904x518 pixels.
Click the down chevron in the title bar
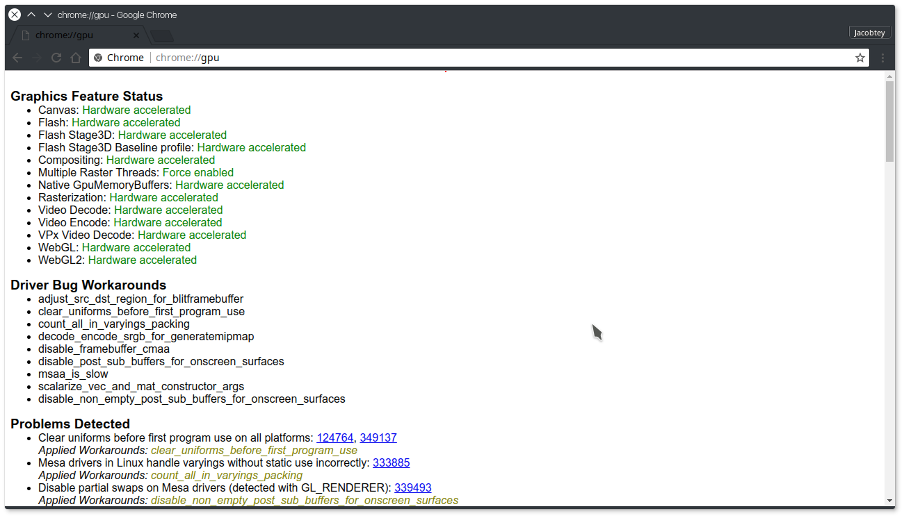(x=47, y=15)
